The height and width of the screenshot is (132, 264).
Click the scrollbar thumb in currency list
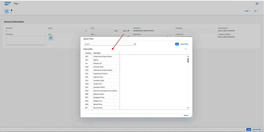pos(188,60)
